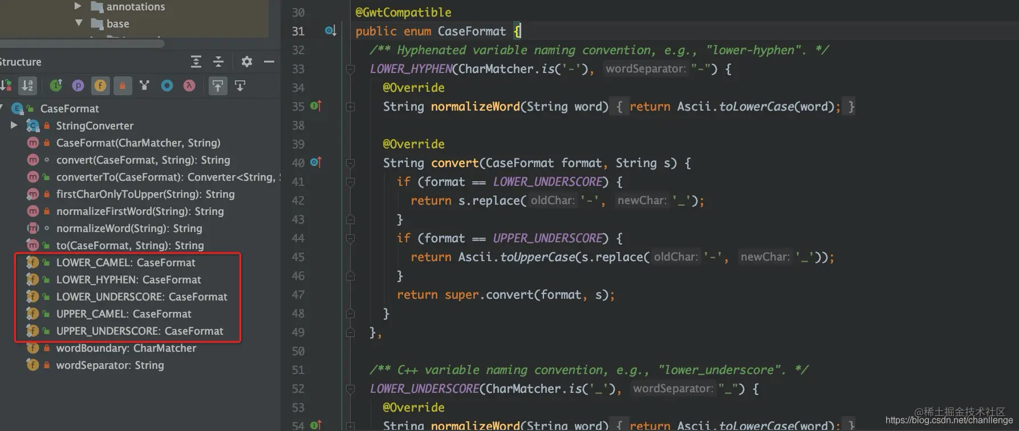Viewport: 1019px width, 431px height.
Task: Toggle Show Lambdas (pink lambda icon)
Action: click(189, 86)
